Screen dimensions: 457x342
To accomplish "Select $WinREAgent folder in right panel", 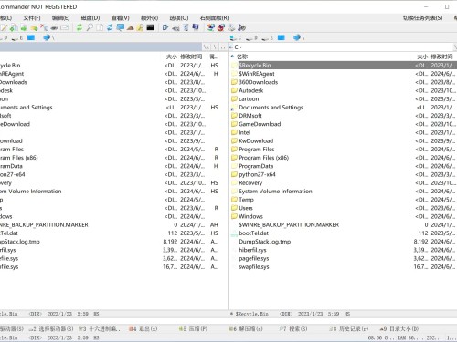I will pyautogui.click(x=257, y=74).
